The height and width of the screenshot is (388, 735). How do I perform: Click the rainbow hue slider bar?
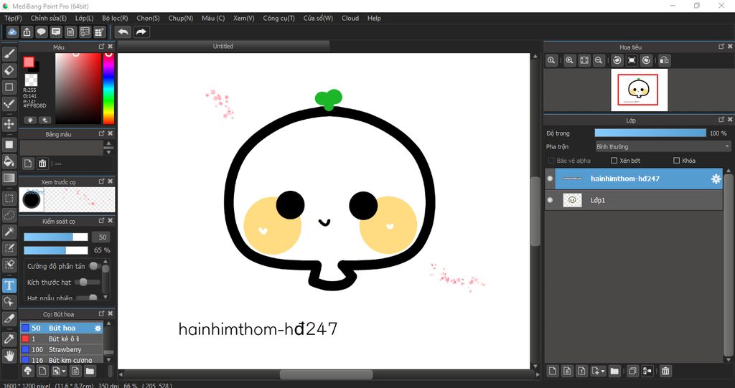[108, 88]
